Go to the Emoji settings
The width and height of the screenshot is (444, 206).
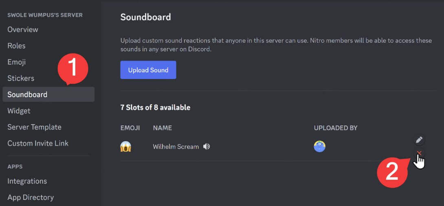click(x=16, y=62)
